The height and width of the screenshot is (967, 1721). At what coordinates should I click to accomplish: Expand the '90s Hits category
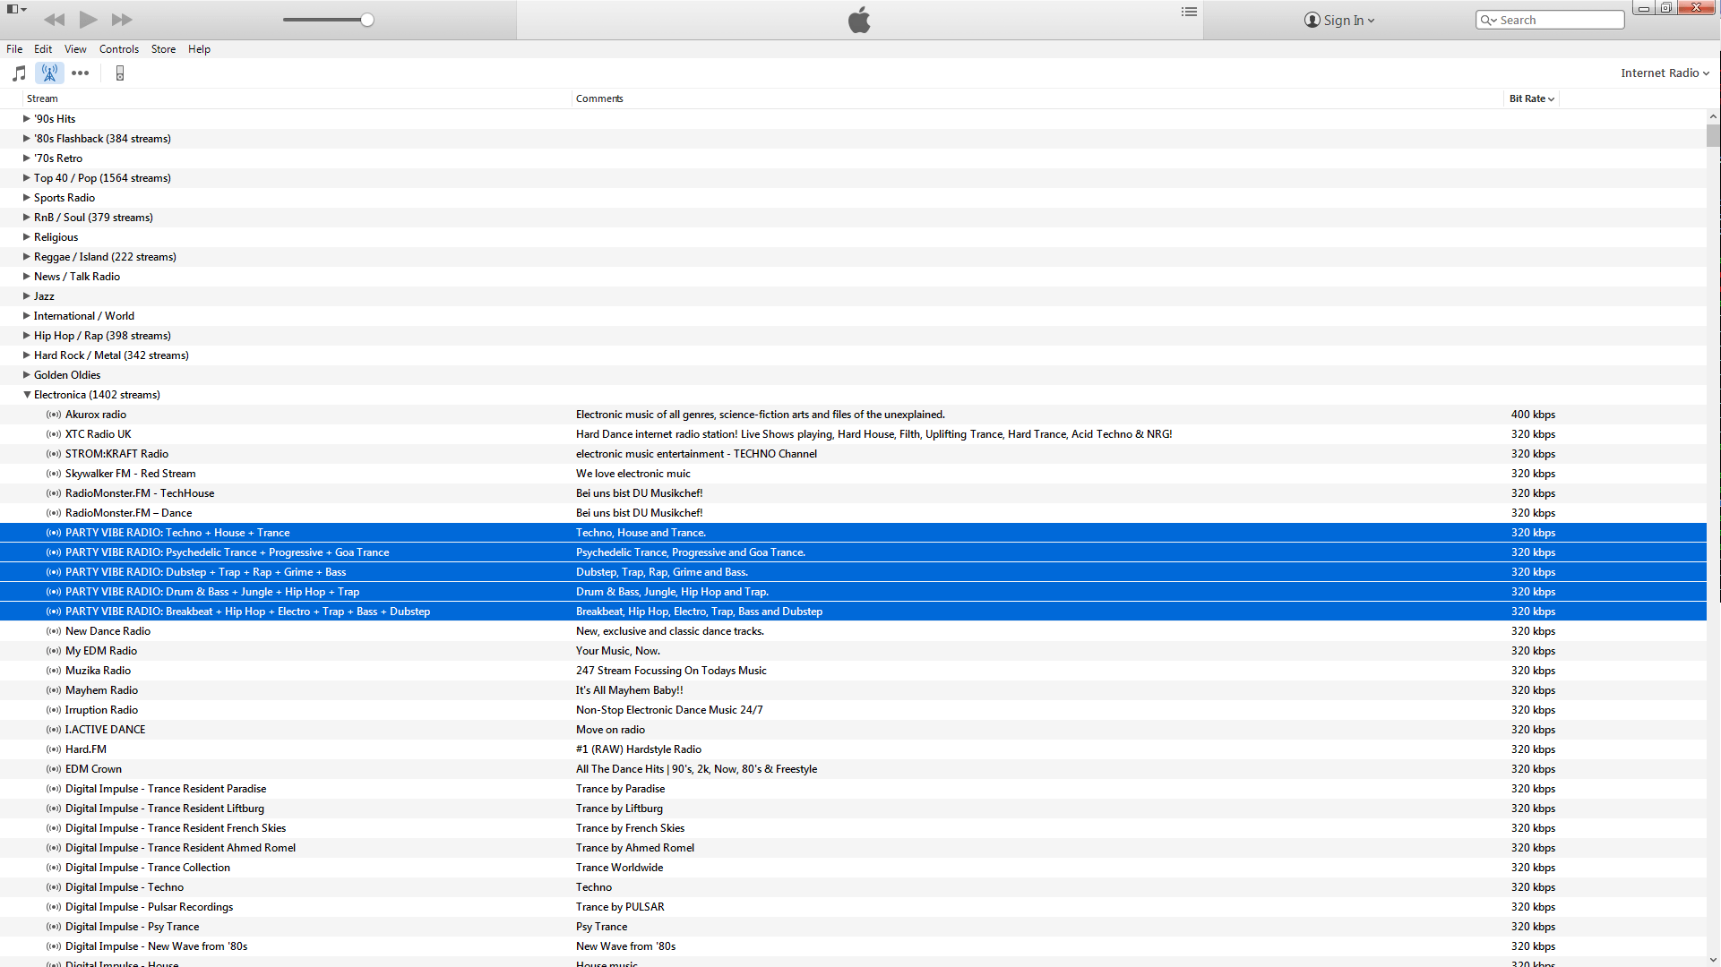point(26,118)
